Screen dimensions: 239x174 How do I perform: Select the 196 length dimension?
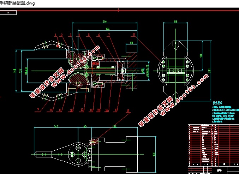tap(108, 29)
